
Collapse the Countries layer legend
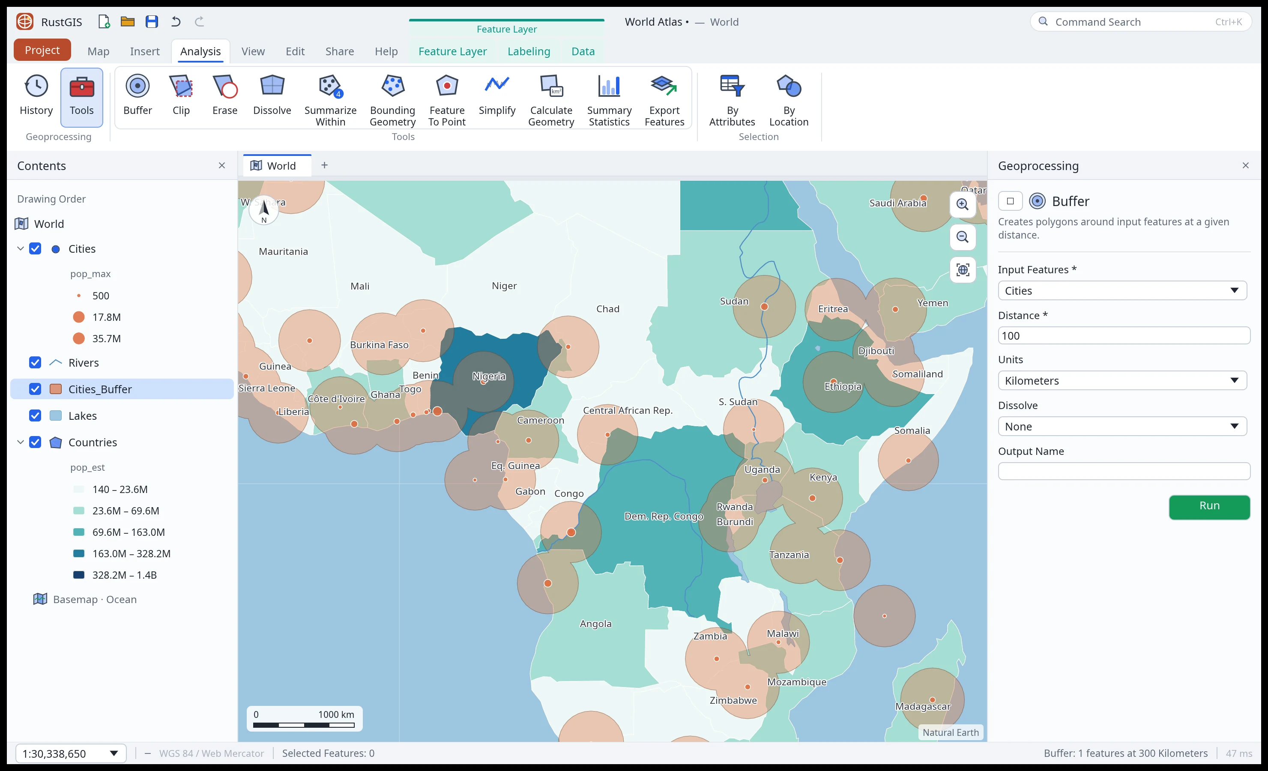pyautogui.click(x=21, y=442)
